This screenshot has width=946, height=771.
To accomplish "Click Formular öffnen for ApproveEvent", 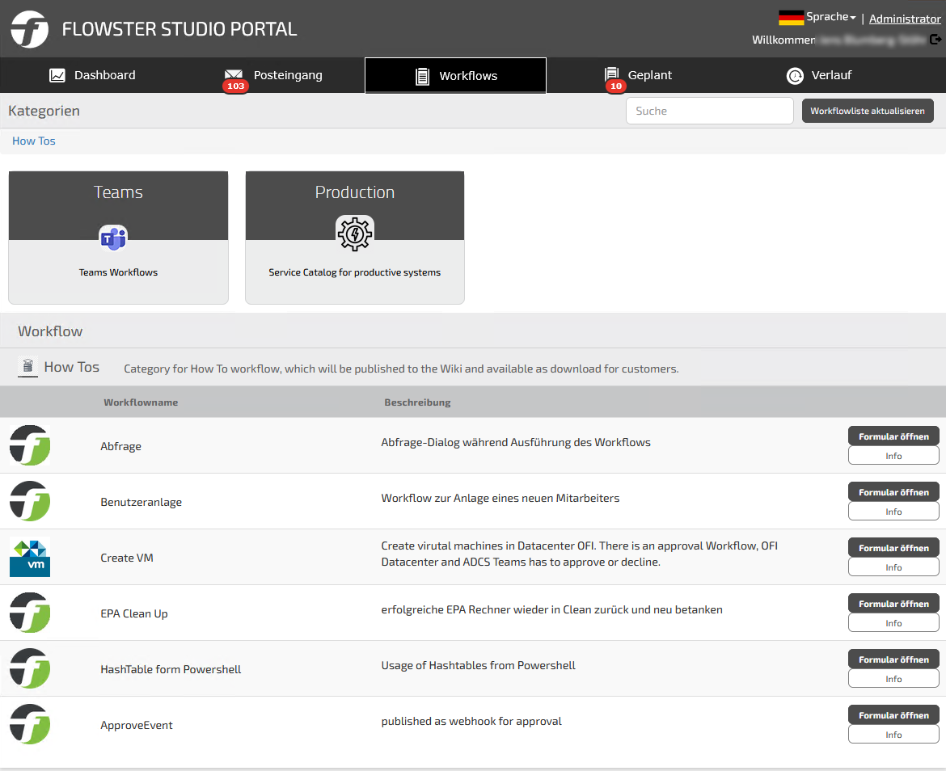I will pyautogui.click(x=893, y=715).
